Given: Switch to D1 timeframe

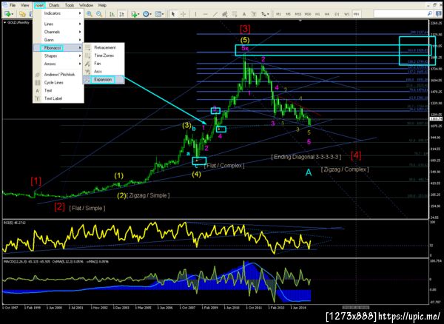Looking at the screenshot, I should (337, 14).
